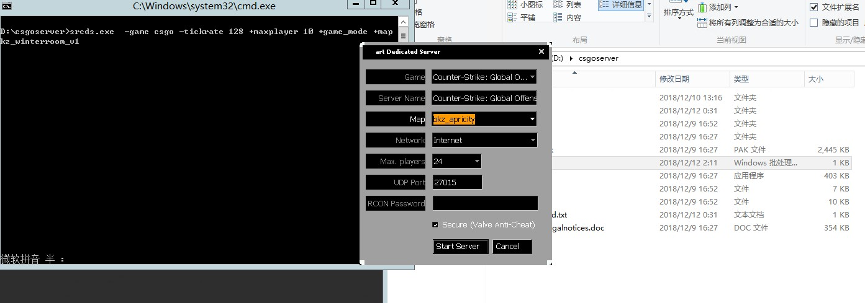The image size is (865, 303).
Task: Select the application (应用程序) row of 403 KB
Action: point(702,176)
